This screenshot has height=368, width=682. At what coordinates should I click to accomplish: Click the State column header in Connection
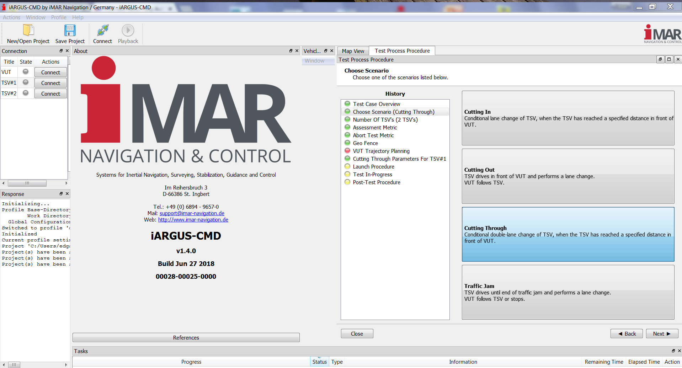click(26, 62)
